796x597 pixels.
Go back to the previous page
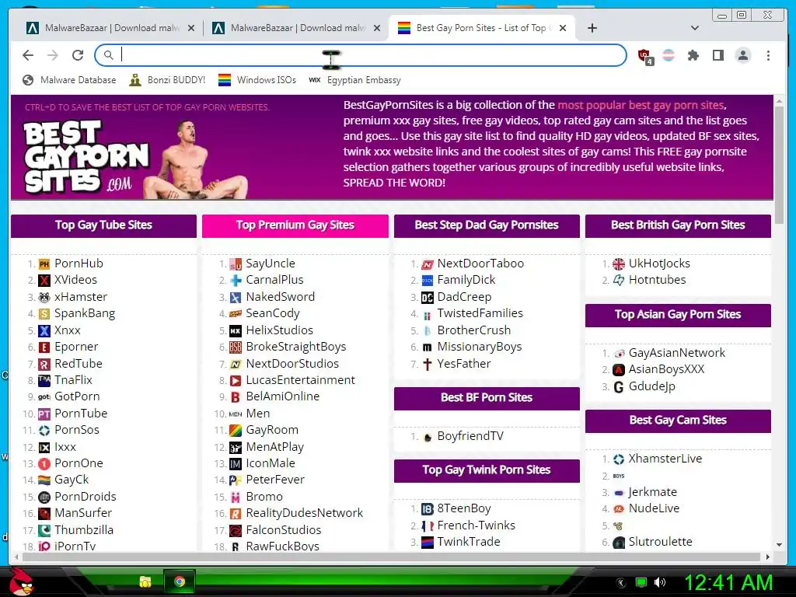point(28,55)
